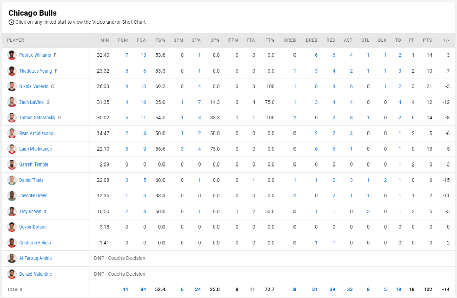The width and height of the screenshot is (457, 298).
Task: View Tomas Satoransky's 8 assists
Action: [x=351, y=118]
